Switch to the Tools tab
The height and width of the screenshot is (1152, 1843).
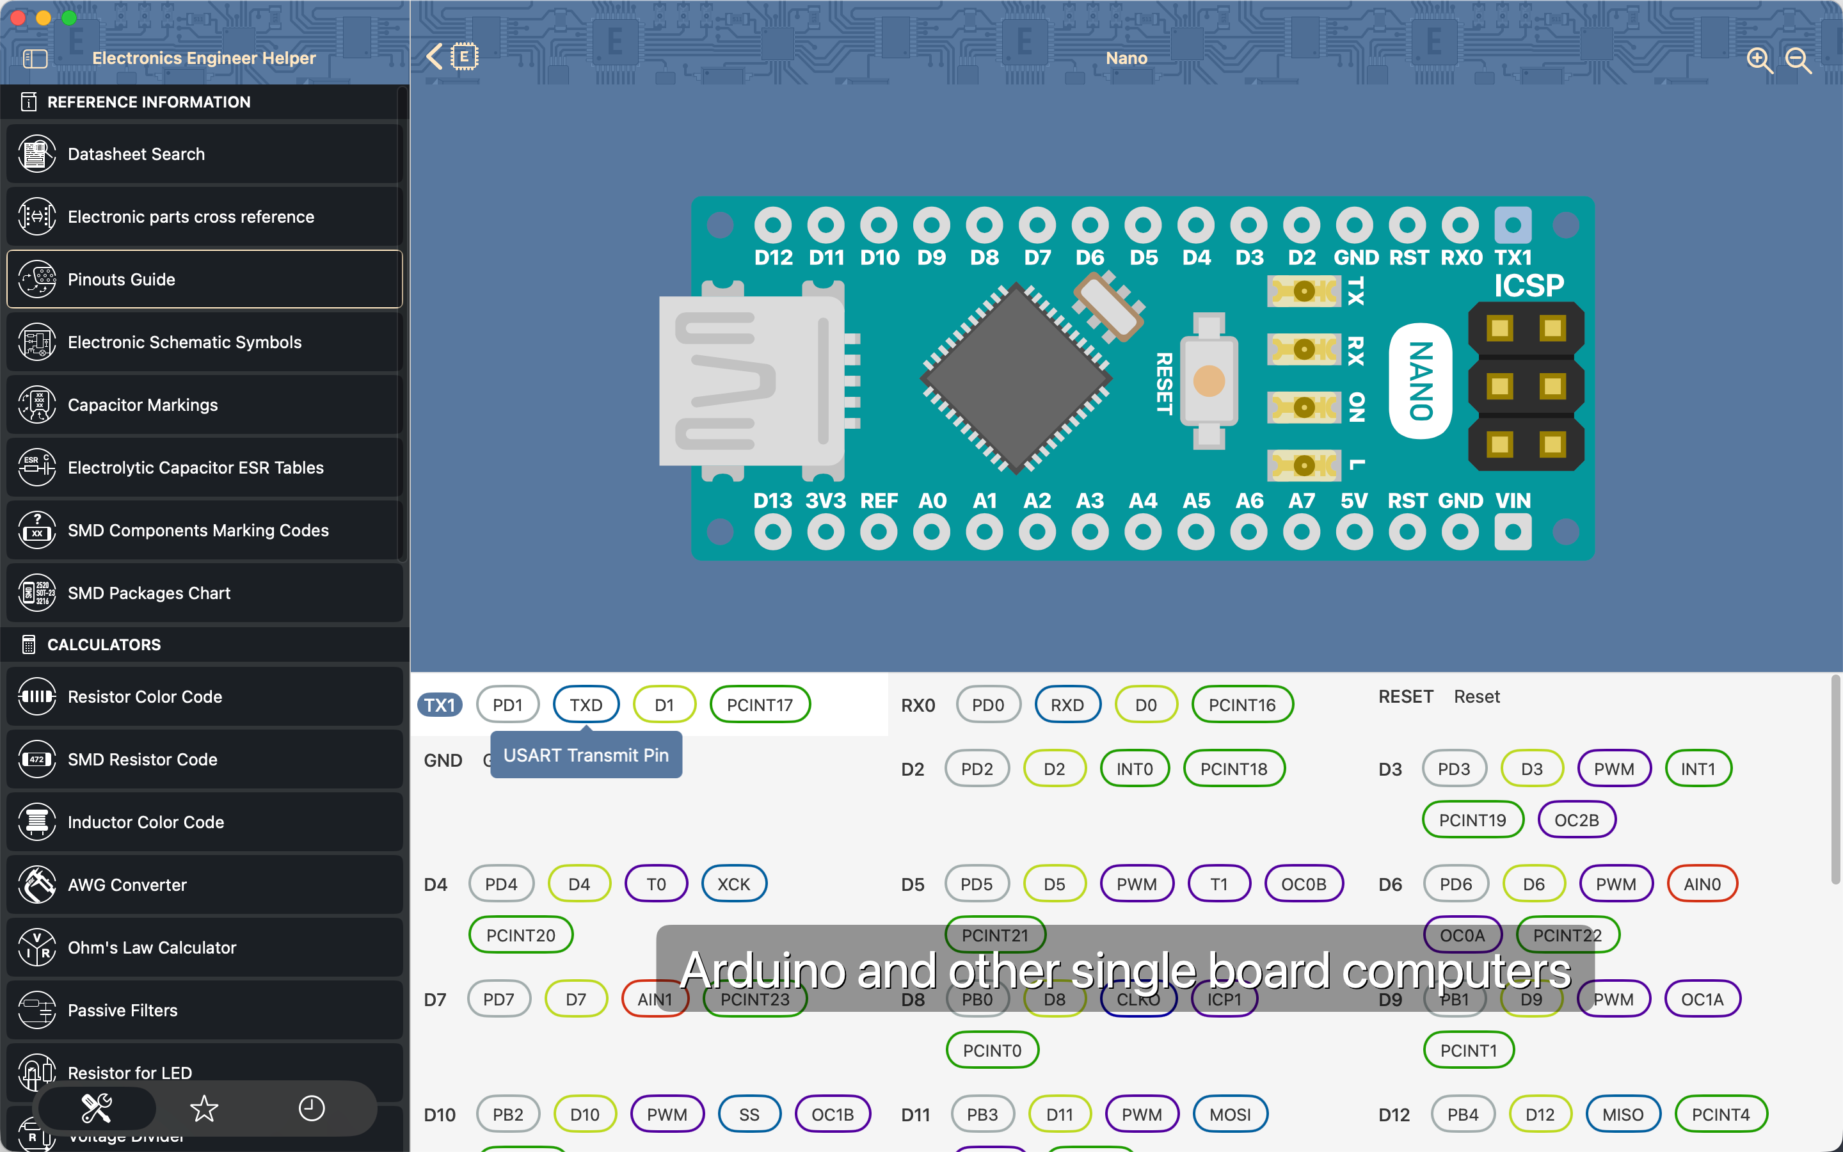coord(97,1108)
